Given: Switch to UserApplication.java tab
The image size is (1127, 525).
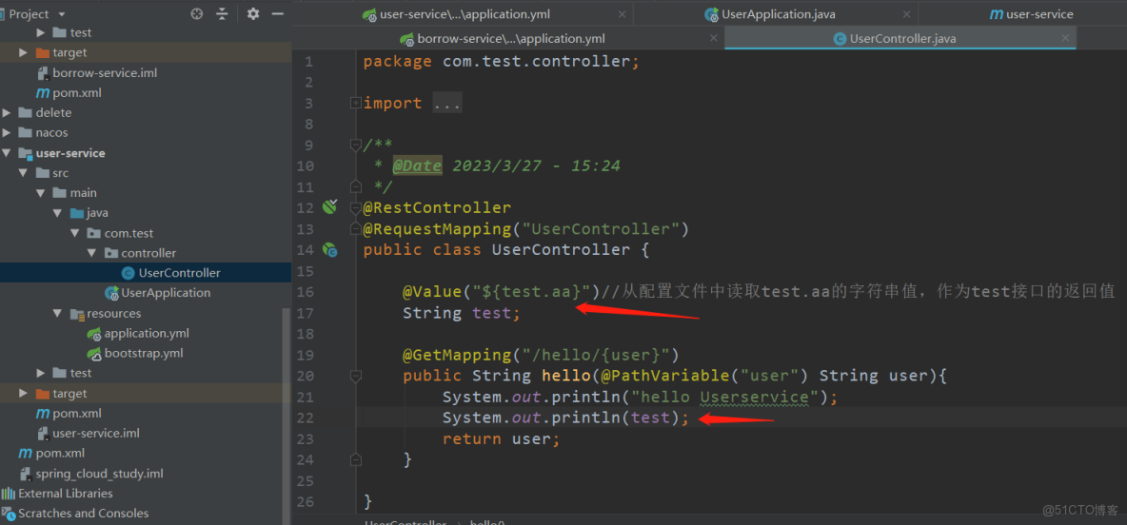Looking at the screenshot, I should click(769, 13).
